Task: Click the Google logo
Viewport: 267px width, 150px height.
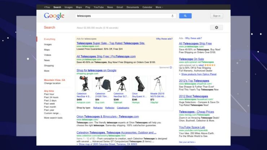Action: pyautogui.click(x=54, y=16)
